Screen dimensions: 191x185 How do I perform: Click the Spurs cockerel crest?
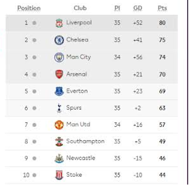59,108
